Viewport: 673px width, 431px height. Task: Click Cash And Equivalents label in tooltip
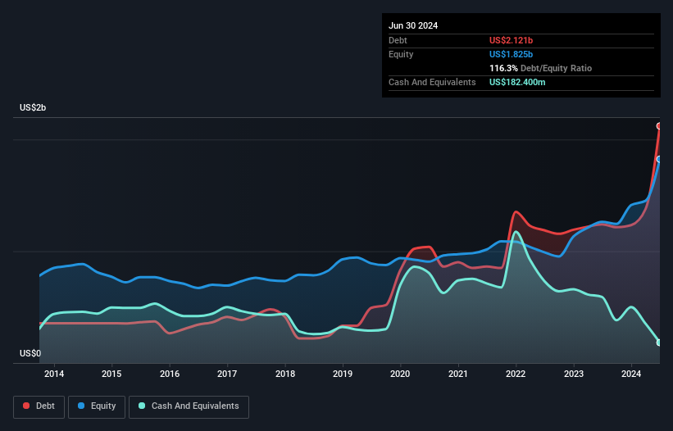432,82
